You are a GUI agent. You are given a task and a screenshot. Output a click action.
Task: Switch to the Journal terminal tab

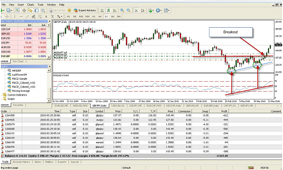(75, 162)
